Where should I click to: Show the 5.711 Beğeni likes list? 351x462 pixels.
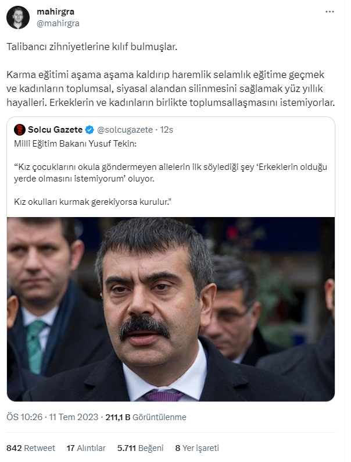(x=140, y=448)
